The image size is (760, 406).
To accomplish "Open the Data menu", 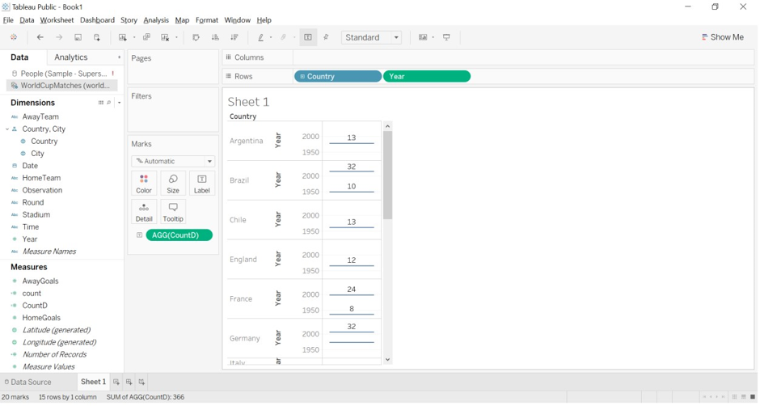I will tap(27, 20).
